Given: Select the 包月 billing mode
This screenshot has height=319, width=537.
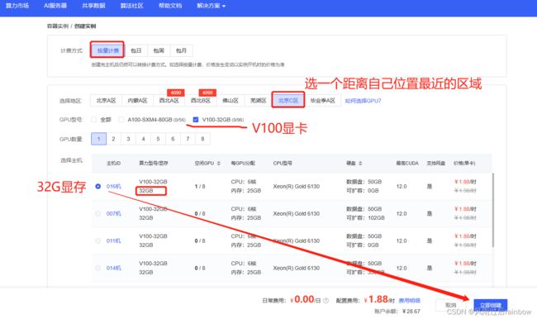Looking at the screenshot, I should tap(181, 50).
